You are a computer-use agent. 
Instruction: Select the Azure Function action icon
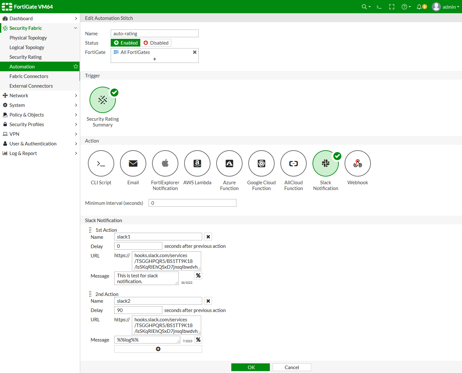229,163
